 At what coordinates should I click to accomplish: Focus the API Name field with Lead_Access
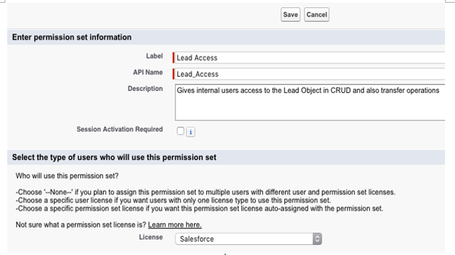tap(310, 74)
